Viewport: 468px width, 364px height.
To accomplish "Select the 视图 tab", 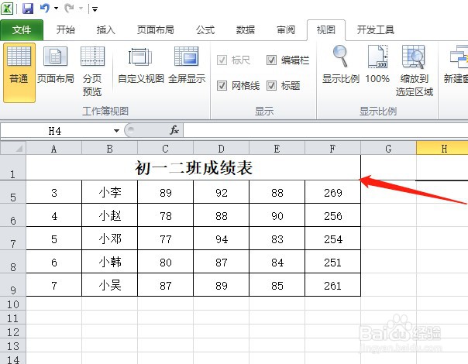I will pyautogui.click(x=326, y=30).
